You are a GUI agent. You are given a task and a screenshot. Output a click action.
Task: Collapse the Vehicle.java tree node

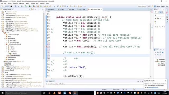(7, 52)
